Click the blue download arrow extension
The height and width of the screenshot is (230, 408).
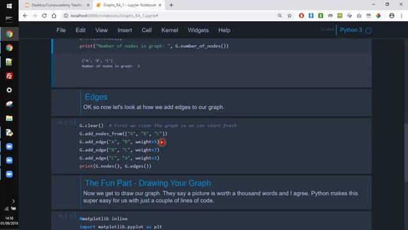[311, 15]
